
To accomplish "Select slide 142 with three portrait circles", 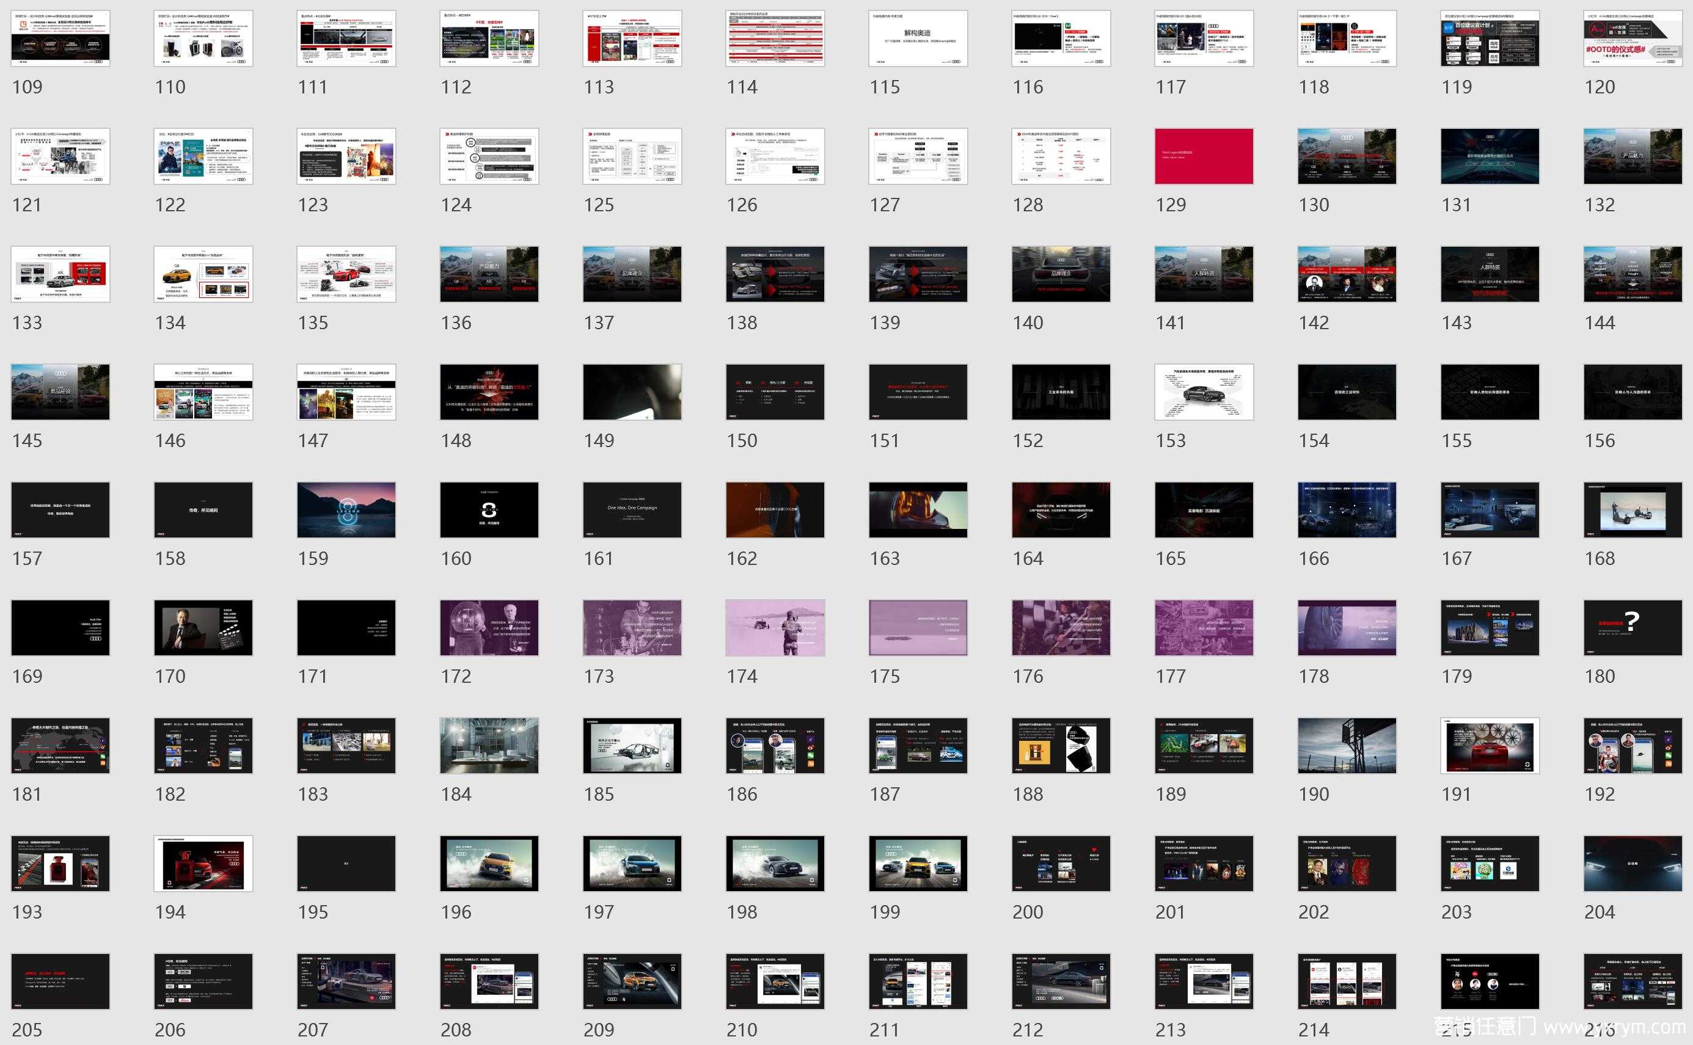I will 1347,274.
